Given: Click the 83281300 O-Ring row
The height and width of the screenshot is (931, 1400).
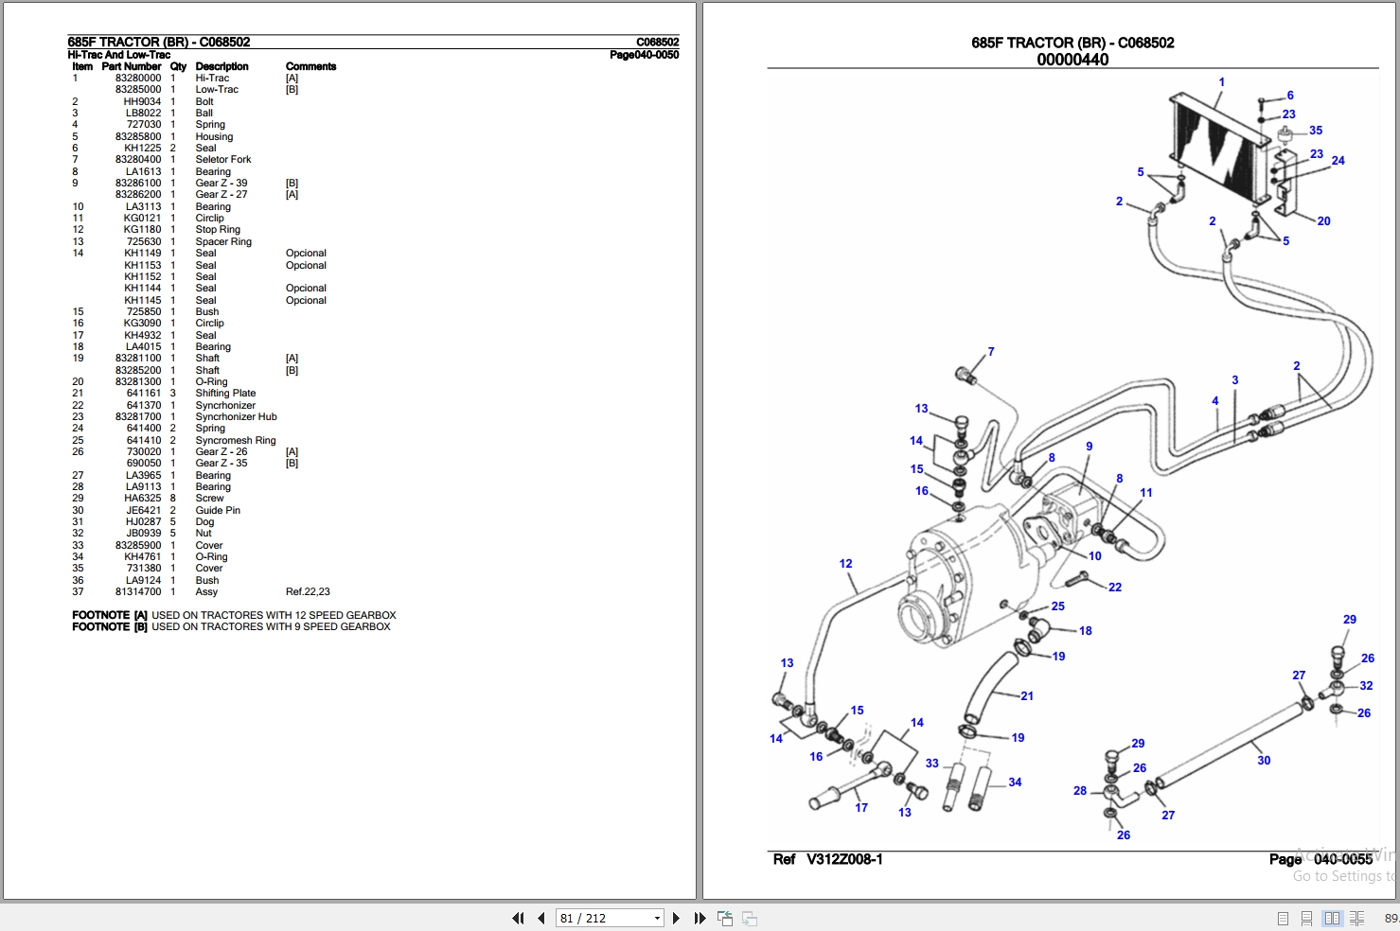Looking at the screenshot, I should coord(151,381).
